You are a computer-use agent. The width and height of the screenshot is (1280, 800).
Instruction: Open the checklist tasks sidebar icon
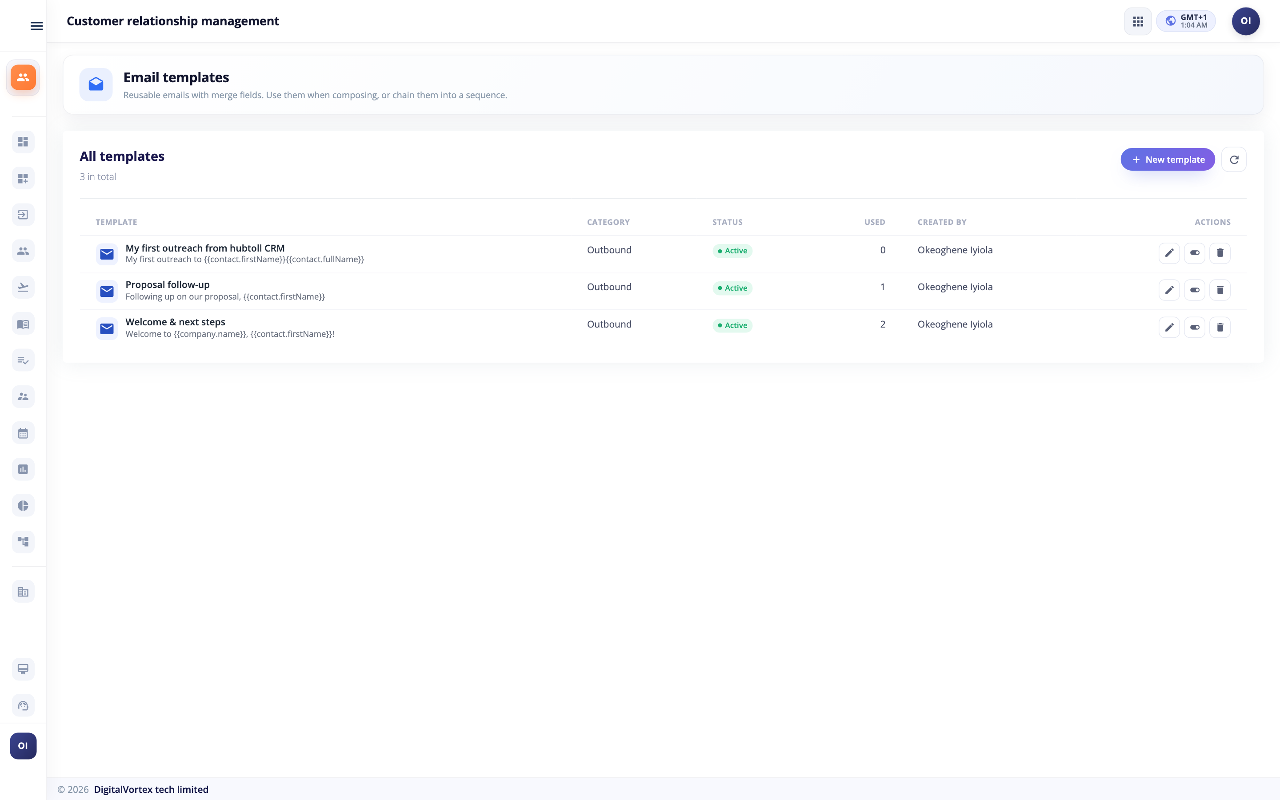[x=23, y=360]
